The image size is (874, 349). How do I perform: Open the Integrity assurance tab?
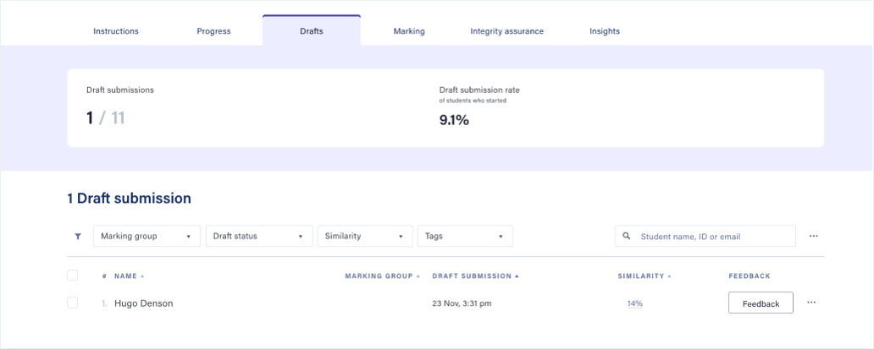point(506,31)
